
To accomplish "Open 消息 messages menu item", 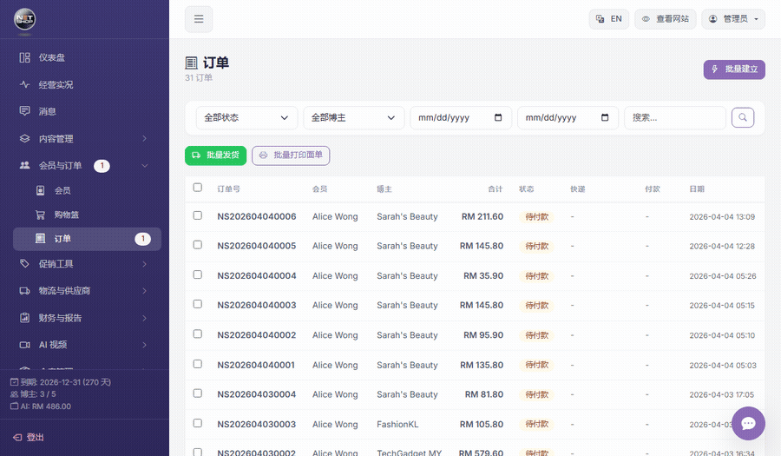I will (x=87, y=111).
